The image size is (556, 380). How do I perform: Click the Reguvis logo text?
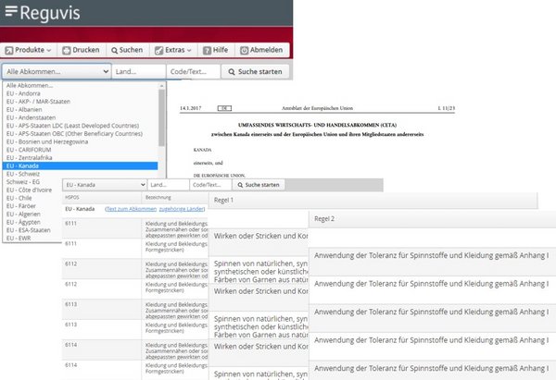[x=50, y=13]
